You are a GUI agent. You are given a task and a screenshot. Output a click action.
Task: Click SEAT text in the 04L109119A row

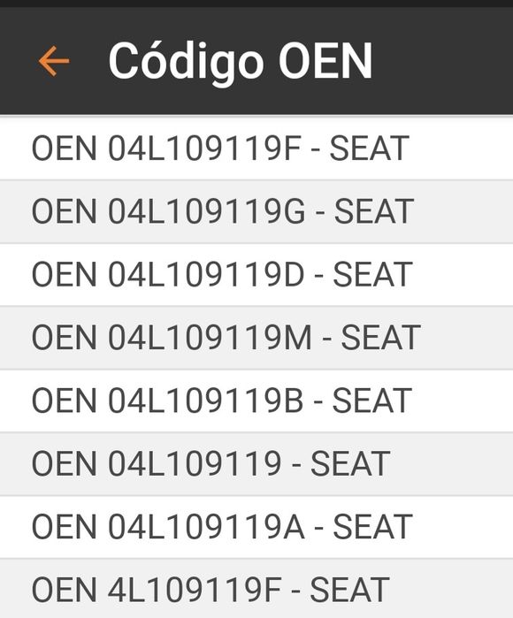point(373,527)
